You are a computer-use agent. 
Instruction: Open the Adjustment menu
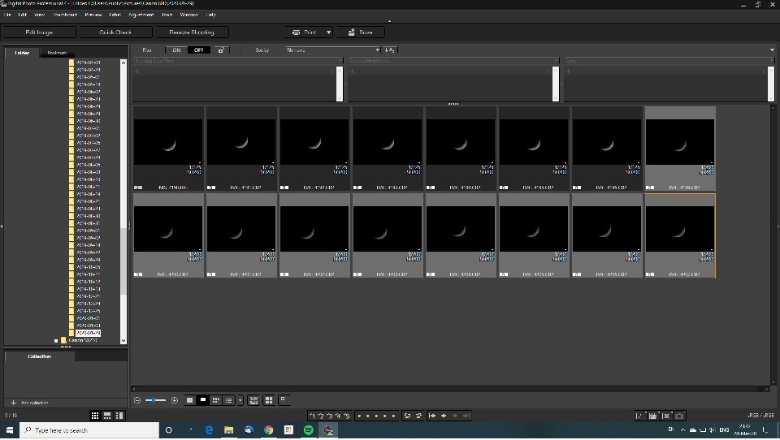coord(141,15)
